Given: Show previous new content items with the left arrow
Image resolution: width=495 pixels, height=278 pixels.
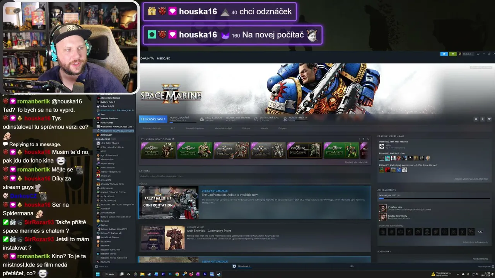Looking at the screenshot, I should [359, 139].
